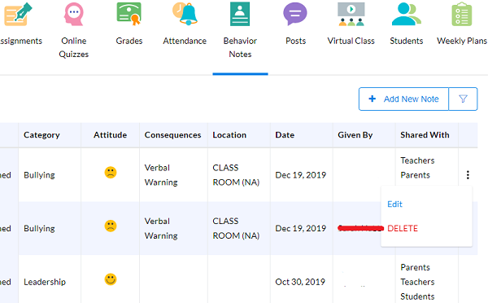This screenshot has width=488, height=303.
Task: Click sad face in second Bullying row
Action: [111, 226]
